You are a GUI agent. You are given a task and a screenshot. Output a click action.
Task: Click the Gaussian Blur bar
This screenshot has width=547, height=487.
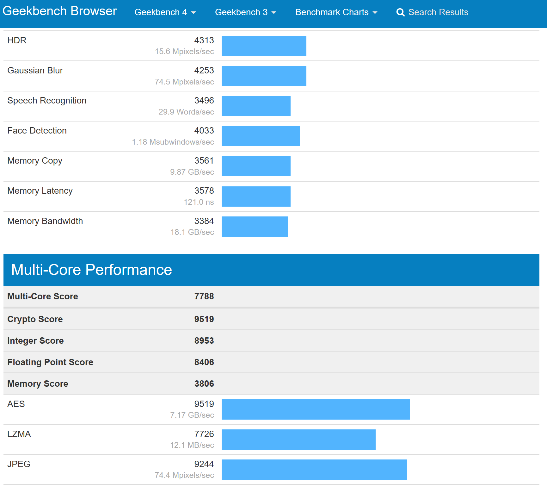pos(264,76)
